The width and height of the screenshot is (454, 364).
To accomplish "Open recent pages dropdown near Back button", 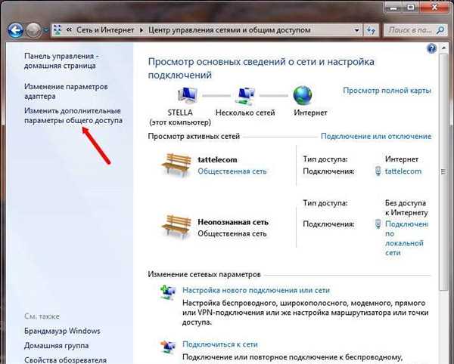I will pos(46,30).
